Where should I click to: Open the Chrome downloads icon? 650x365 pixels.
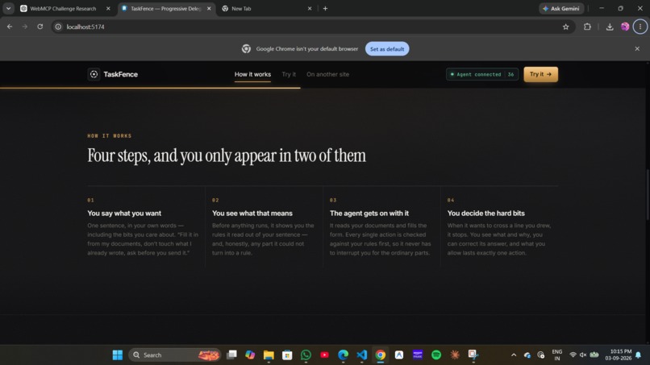click(610, 27)
